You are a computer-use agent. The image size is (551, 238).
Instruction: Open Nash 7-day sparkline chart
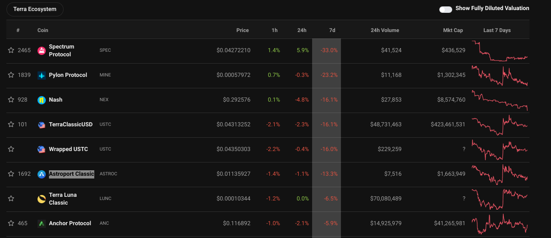click(x=500, y=100)
